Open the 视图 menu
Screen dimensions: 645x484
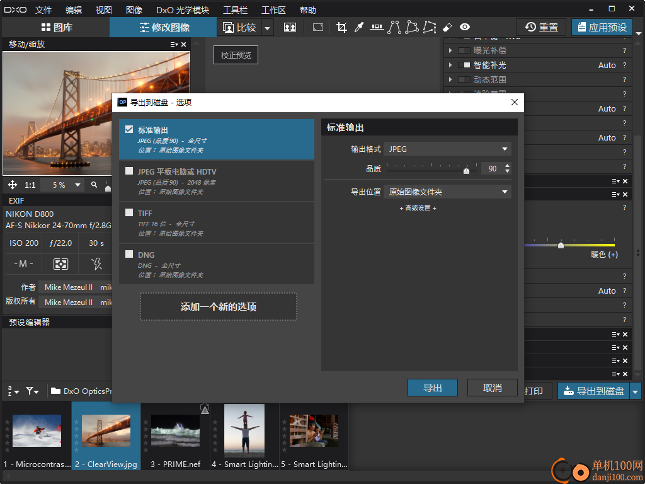point(104,10)
